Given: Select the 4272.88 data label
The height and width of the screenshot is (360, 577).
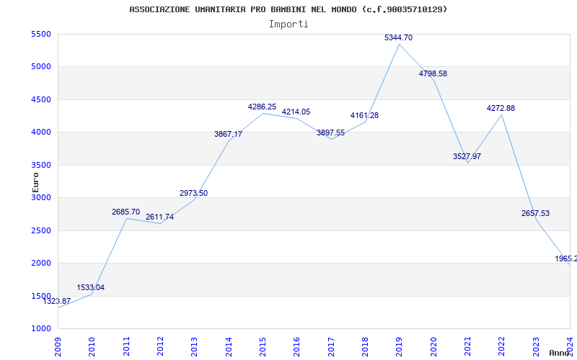Looking at the screenshot, I should point(501,109).
